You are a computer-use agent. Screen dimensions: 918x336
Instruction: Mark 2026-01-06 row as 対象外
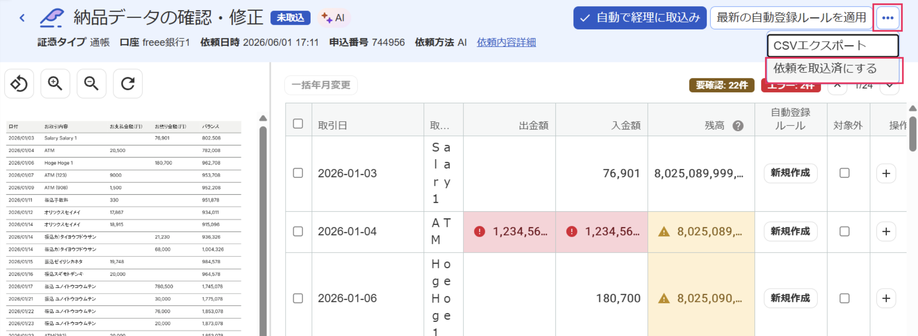845,298
